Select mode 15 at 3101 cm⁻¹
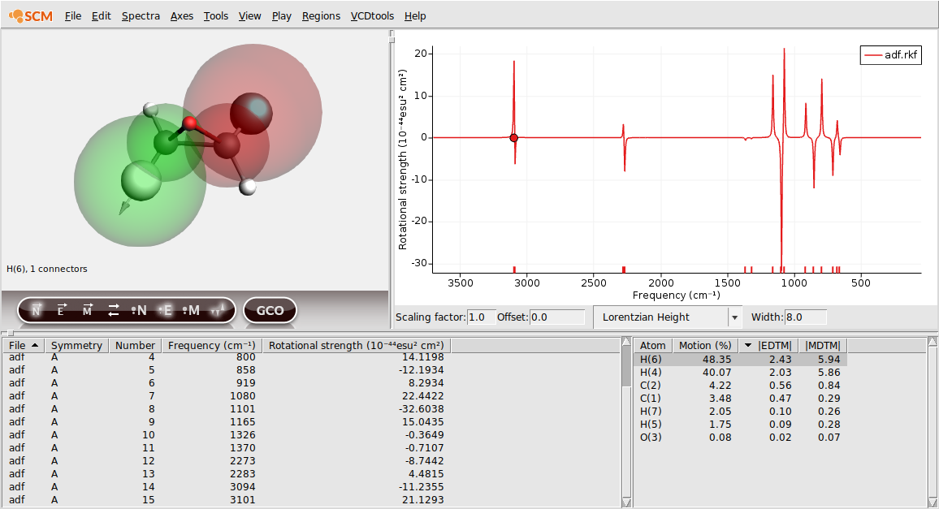939x509 pixels. pyautogui.click(x=227, y=499)
